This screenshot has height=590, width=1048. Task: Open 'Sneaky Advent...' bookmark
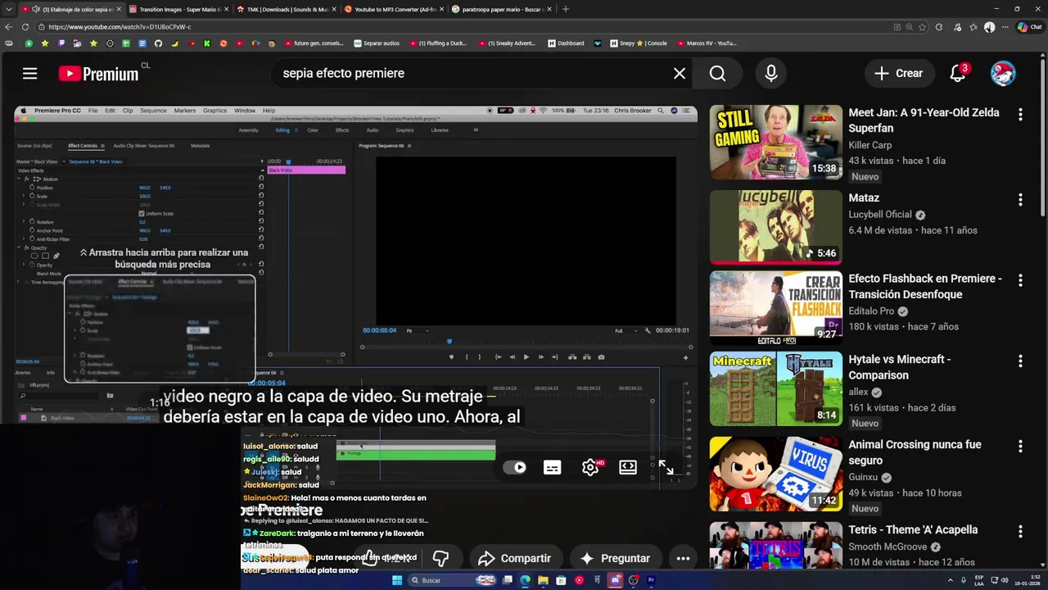click(x=508, y=43)
